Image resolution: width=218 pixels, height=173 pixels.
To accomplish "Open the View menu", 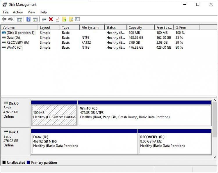I will coord(31,12).
